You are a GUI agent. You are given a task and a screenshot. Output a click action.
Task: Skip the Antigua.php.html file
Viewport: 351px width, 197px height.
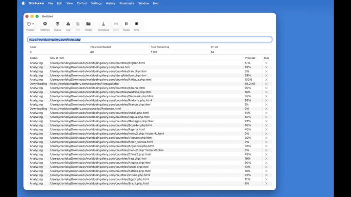tap(266, 80)
